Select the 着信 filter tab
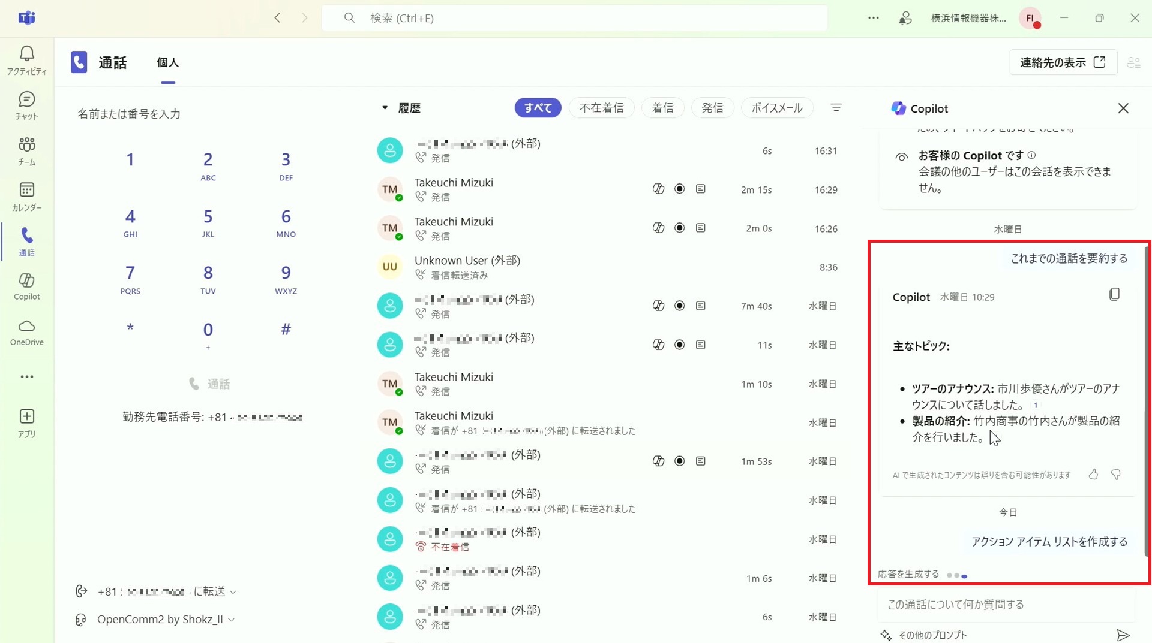 point(662,108)
